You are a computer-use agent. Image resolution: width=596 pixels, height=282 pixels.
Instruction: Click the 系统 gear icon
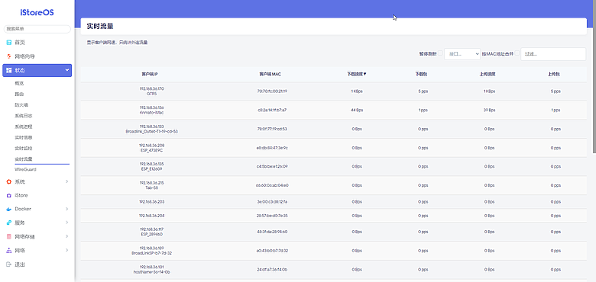click(x=8, y=181)
